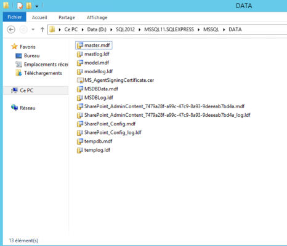This screenshot has width=287, height=246.
Task: Select the tempdb.mdf file name
Action: click(99, 141)
